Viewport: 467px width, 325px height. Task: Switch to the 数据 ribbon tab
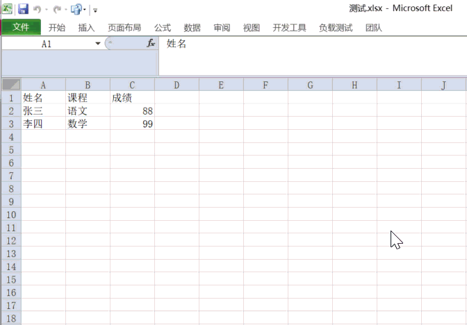[x=192, y=28]
